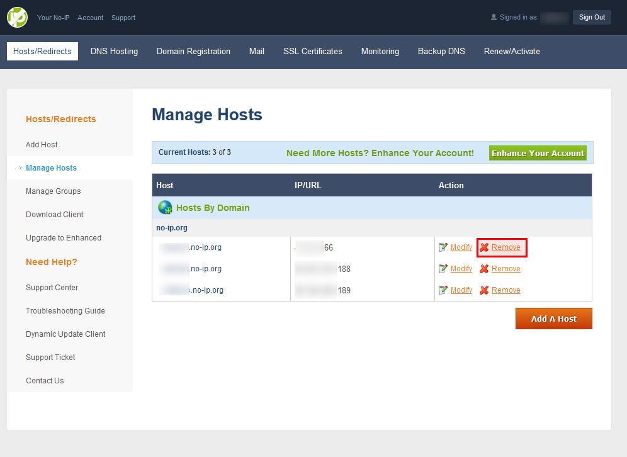Click Remove for the host ending 189
Screen dimensions: 627x457
click(x=506, y=290)
